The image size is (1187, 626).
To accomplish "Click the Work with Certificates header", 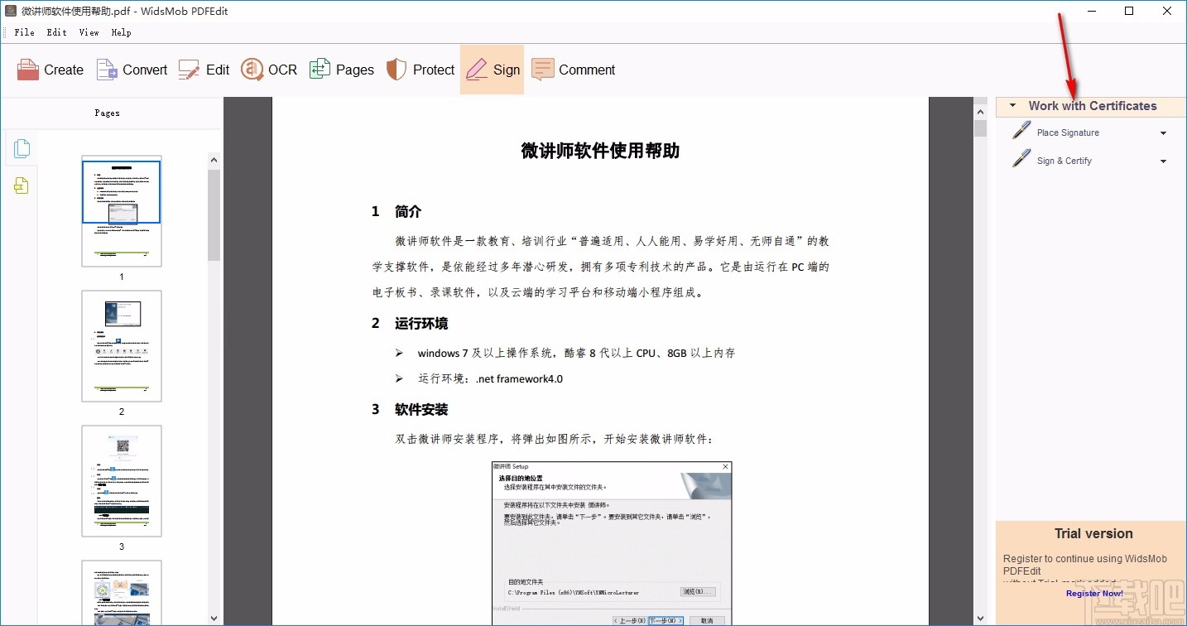I will [1092, 106].
